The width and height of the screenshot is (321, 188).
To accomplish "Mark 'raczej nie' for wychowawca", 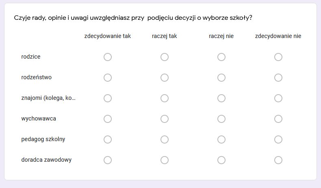I will (221, 119).
